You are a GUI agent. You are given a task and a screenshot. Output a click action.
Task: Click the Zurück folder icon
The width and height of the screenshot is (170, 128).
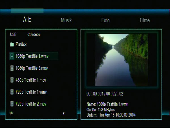[x=12, y=44]
